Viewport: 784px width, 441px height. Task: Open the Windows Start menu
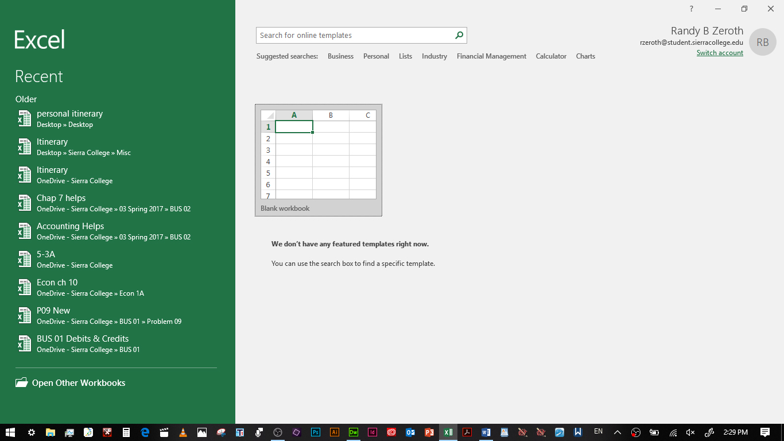(10, 432)
